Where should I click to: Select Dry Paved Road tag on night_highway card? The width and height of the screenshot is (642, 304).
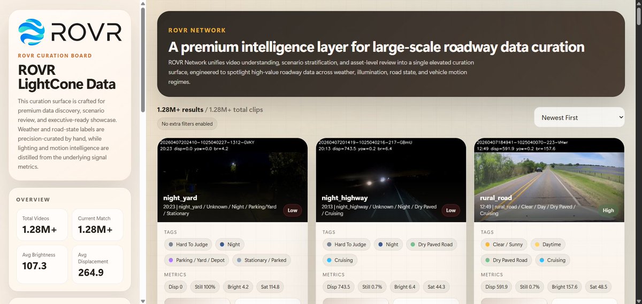(x=431, y=244)
